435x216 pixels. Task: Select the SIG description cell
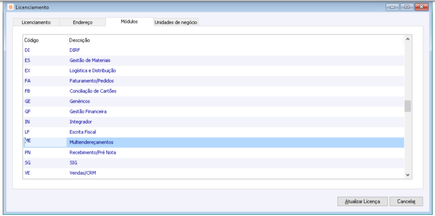click(x=235, y=163)
